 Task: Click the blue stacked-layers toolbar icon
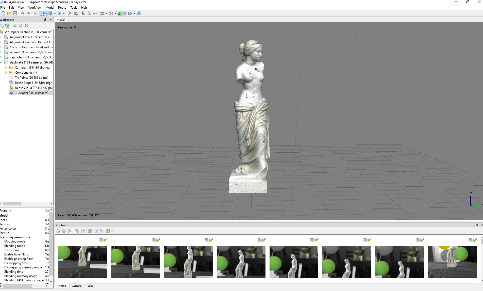tap(139, 13)
